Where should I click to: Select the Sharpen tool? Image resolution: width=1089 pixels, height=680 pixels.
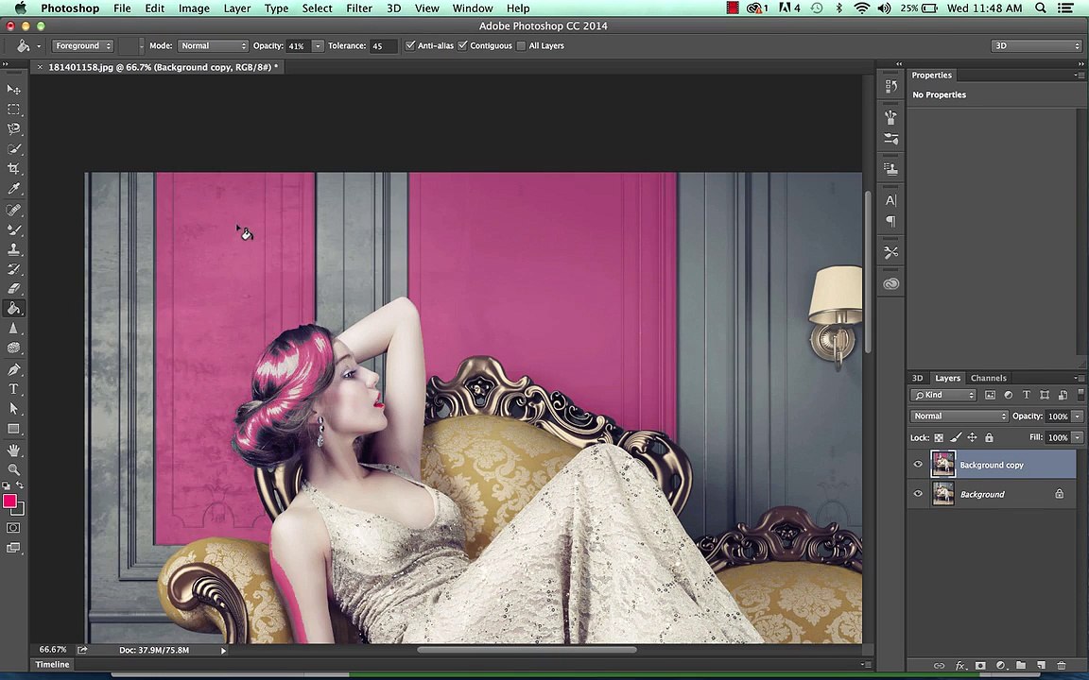pyautogui.click(x=13, y=329)
